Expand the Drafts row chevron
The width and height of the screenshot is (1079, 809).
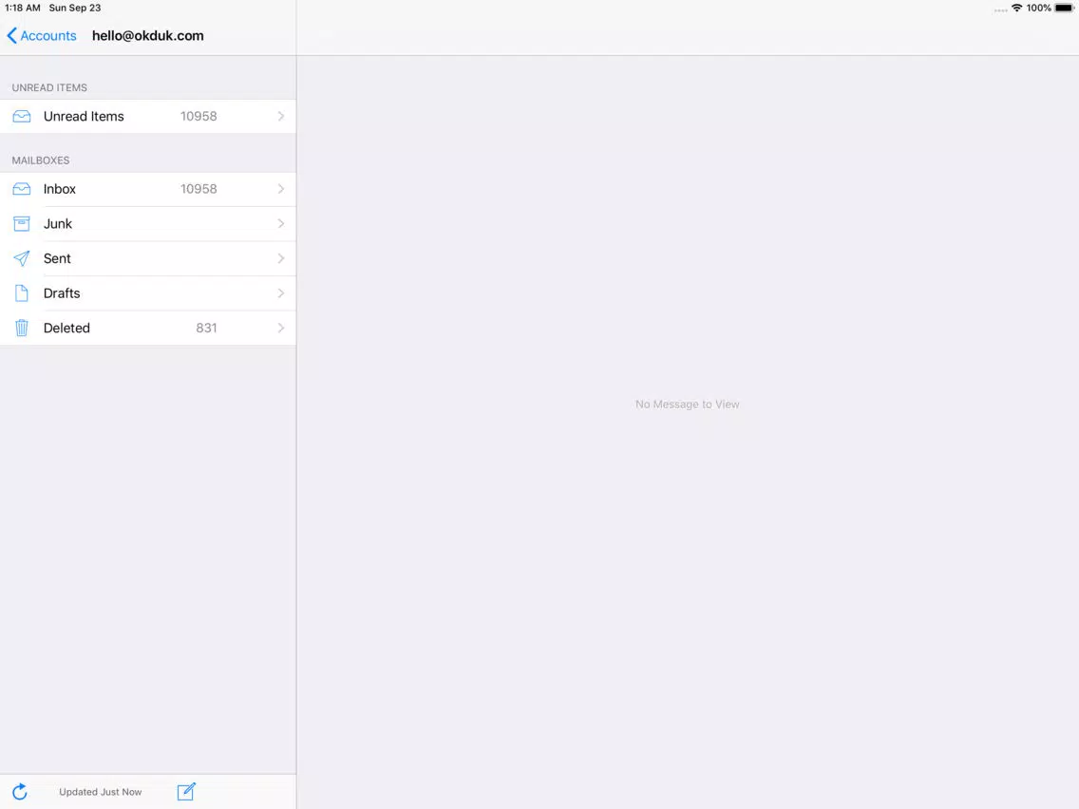281,293
